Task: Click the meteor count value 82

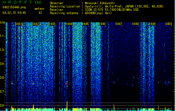Action: [x=40, y=13]
